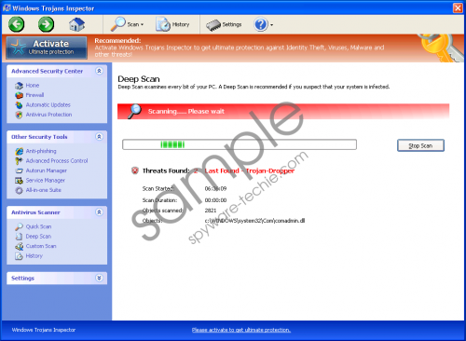
Task: Open the History toolbar icon
Action: pos(172,24)
